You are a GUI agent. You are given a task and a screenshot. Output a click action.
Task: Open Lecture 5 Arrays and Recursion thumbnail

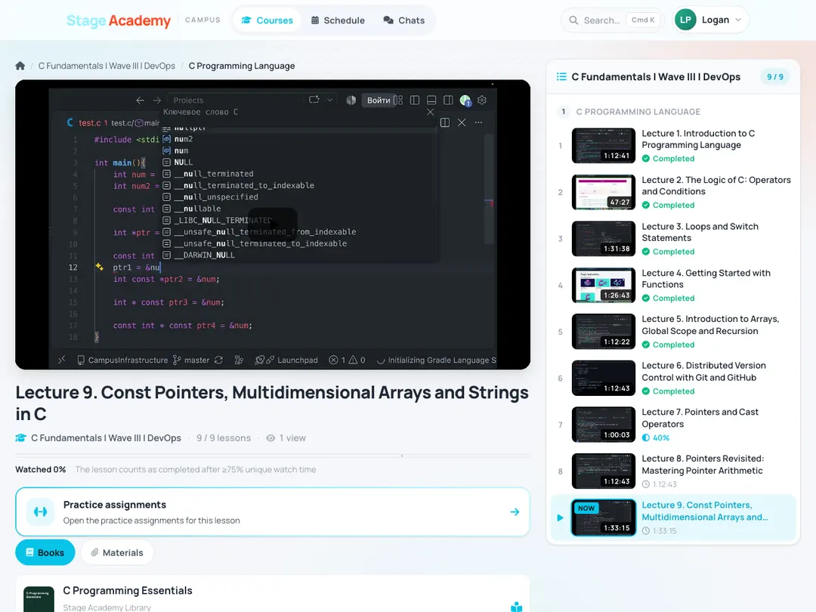(604, 332)
